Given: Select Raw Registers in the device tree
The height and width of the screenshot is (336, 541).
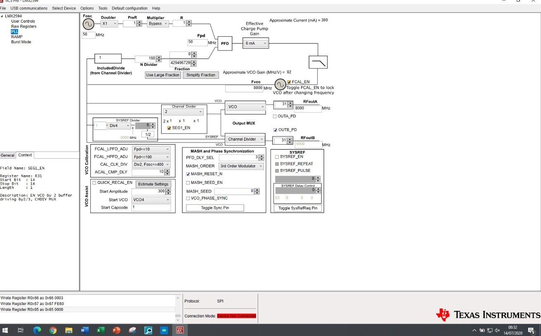Looking at the screenshot, I should coord(24,26).
